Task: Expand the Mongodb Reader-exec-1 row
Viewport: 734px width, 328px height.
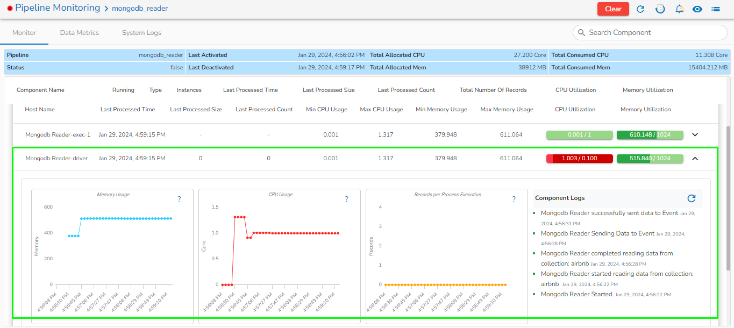Action: 695,135
